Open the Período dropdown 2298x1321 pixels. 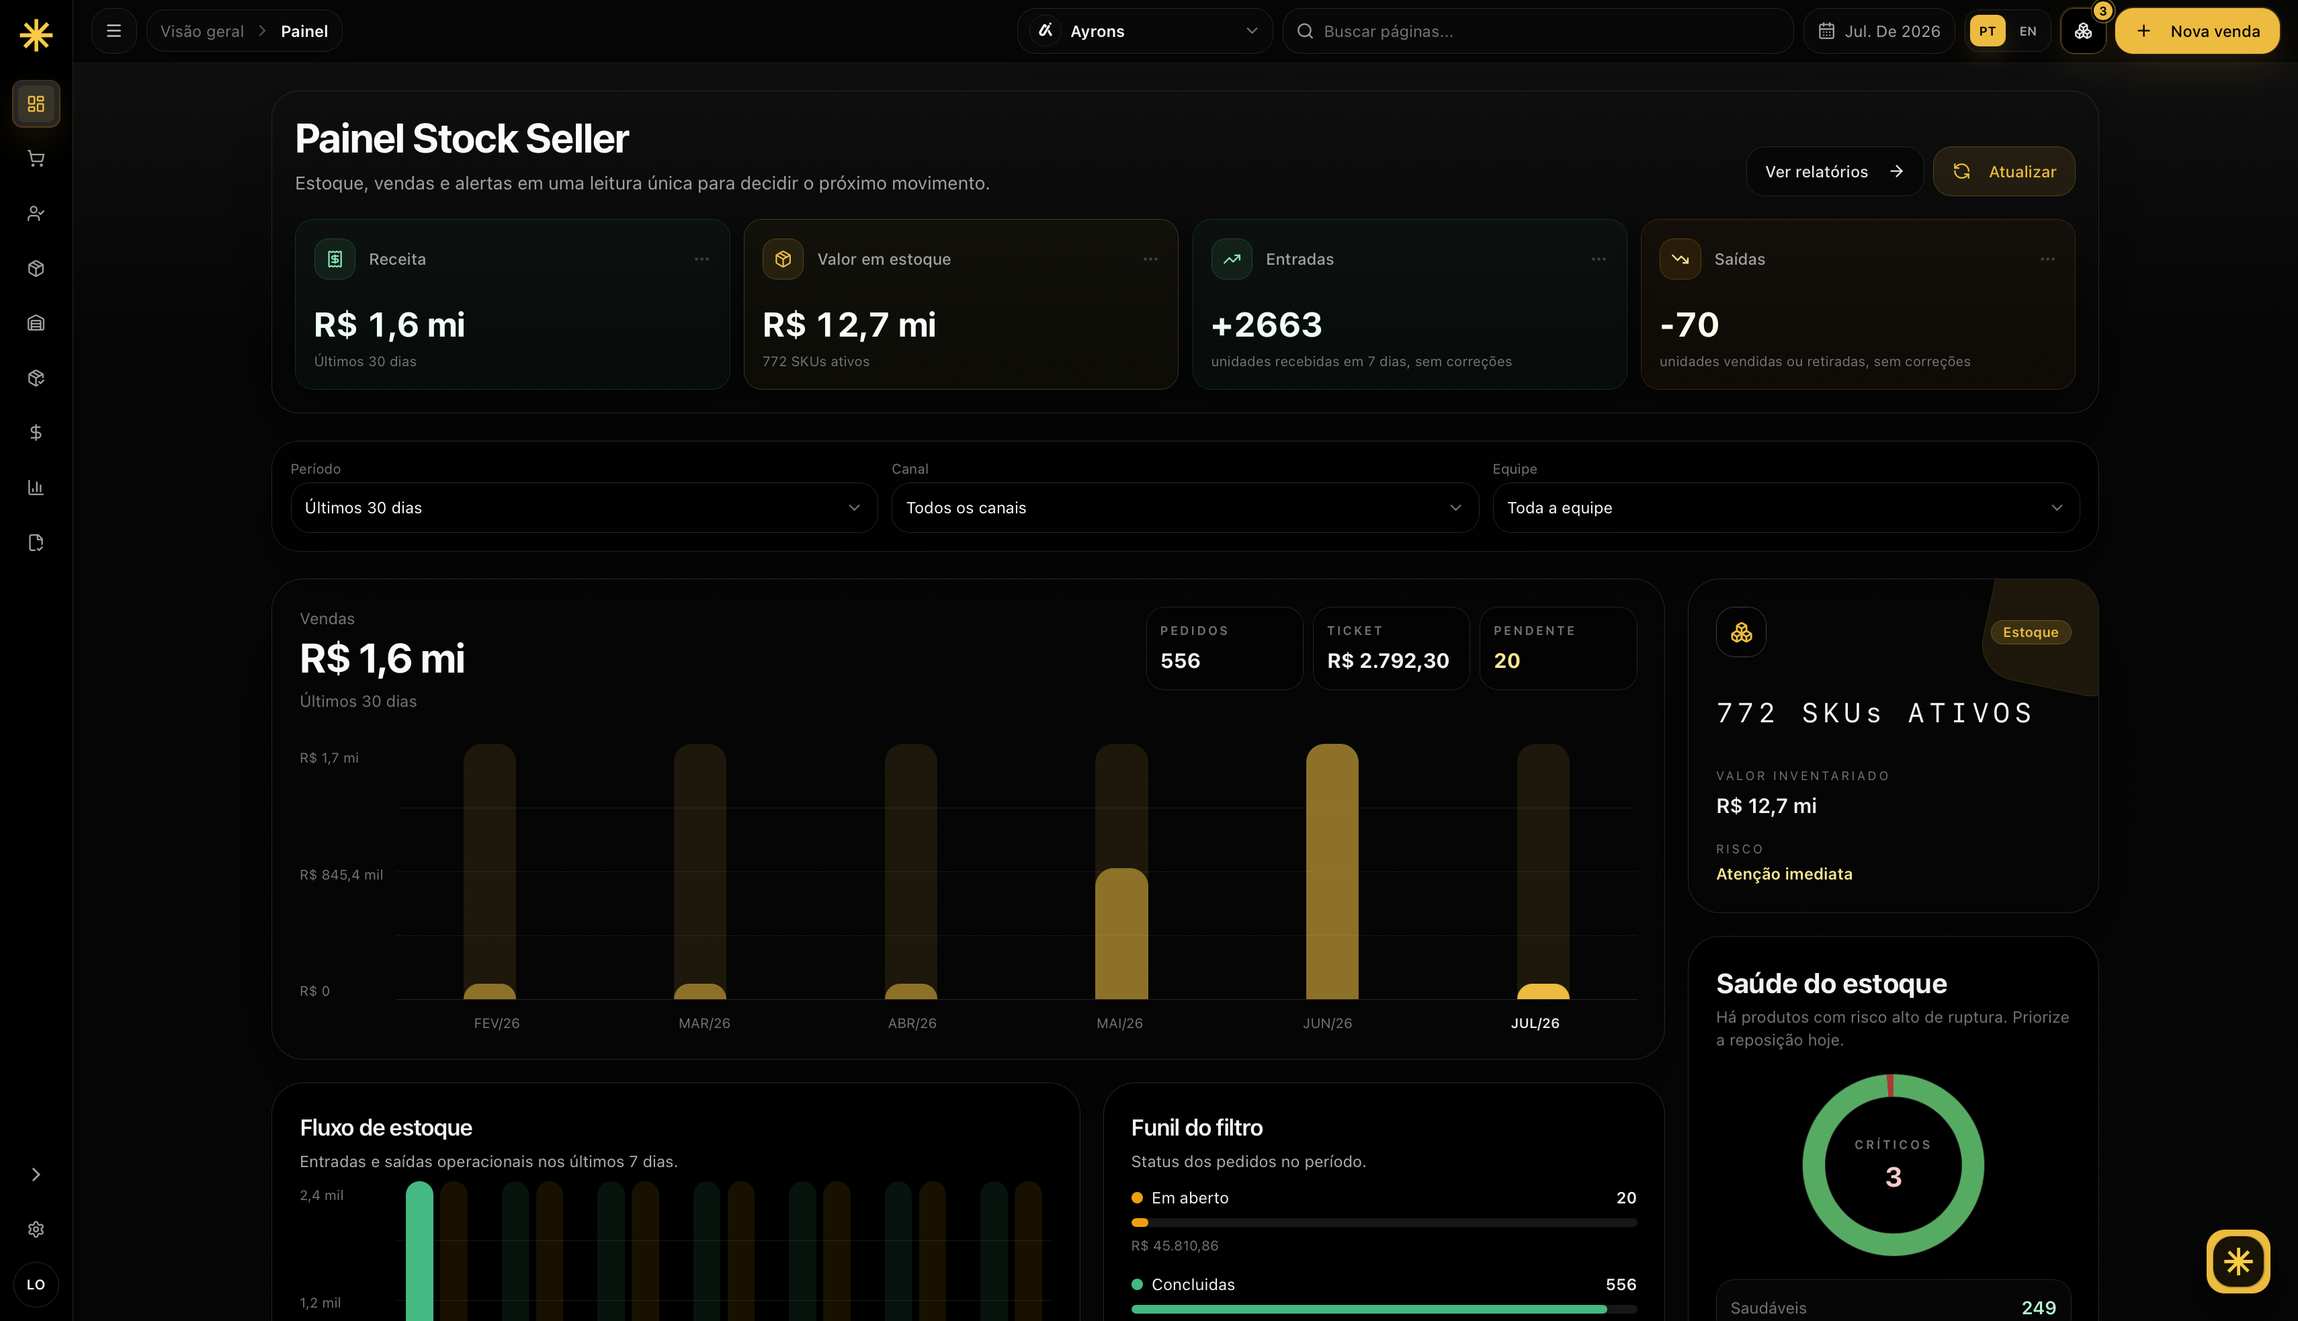click(583, 507)
